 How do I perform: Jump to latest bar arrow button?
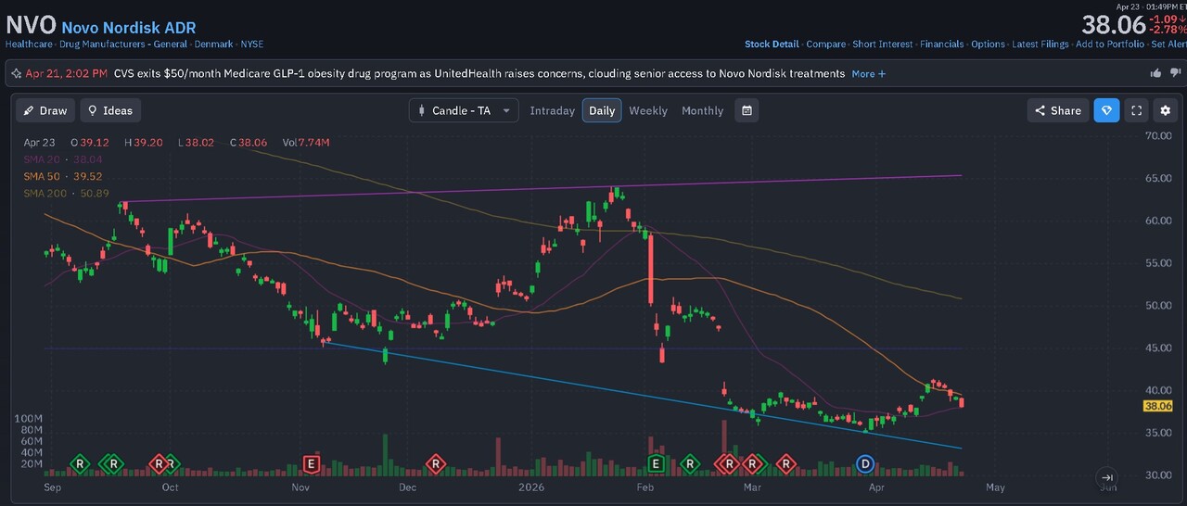click(1107, 477)
